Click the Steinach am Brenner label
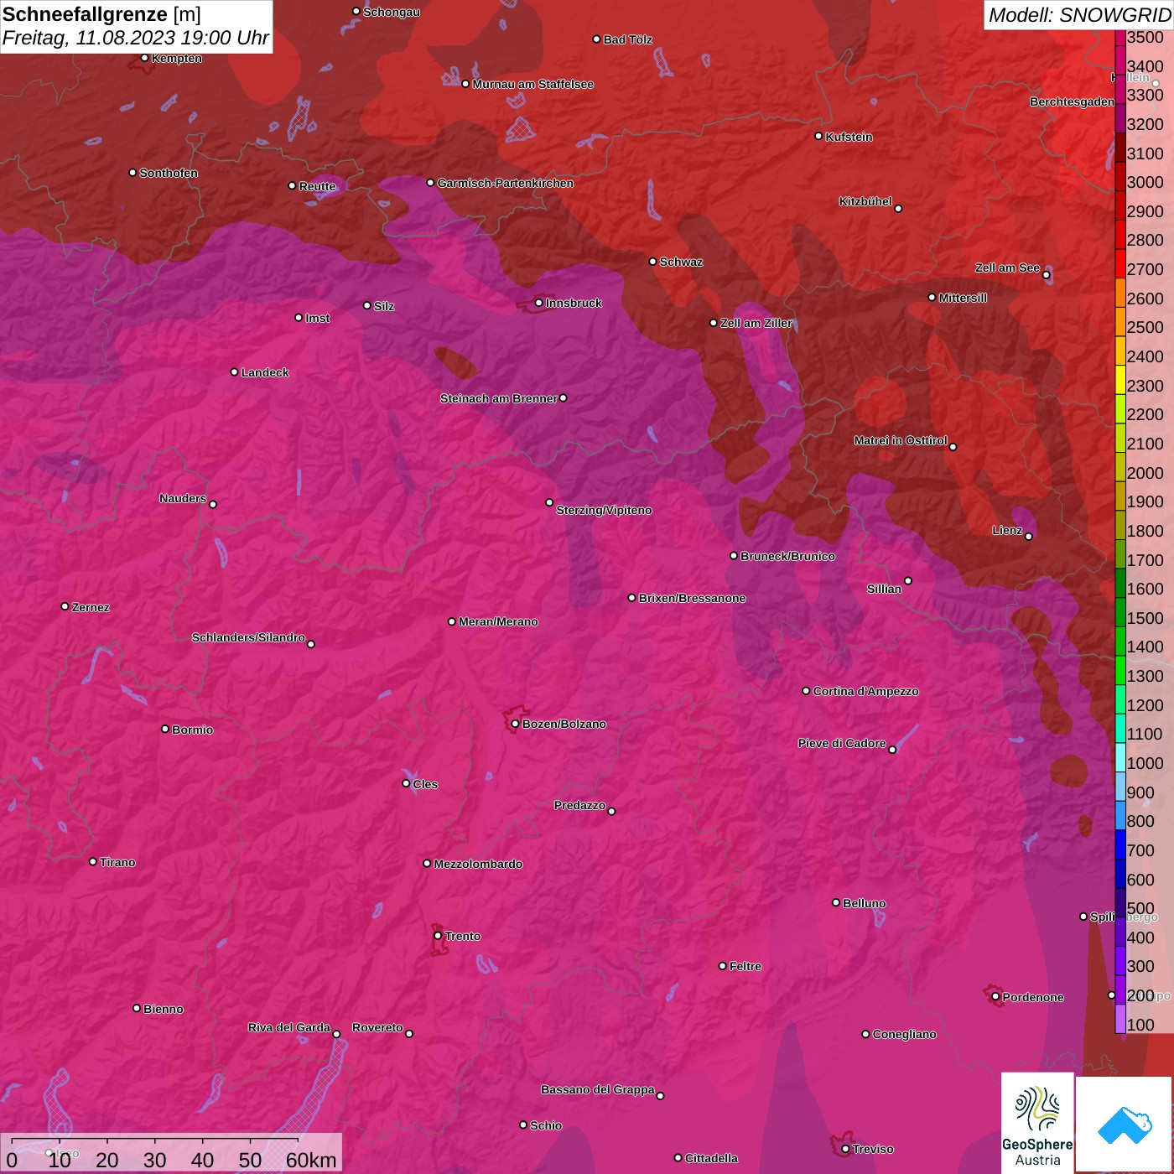The image size is (1174, 1174). point(498,398)
